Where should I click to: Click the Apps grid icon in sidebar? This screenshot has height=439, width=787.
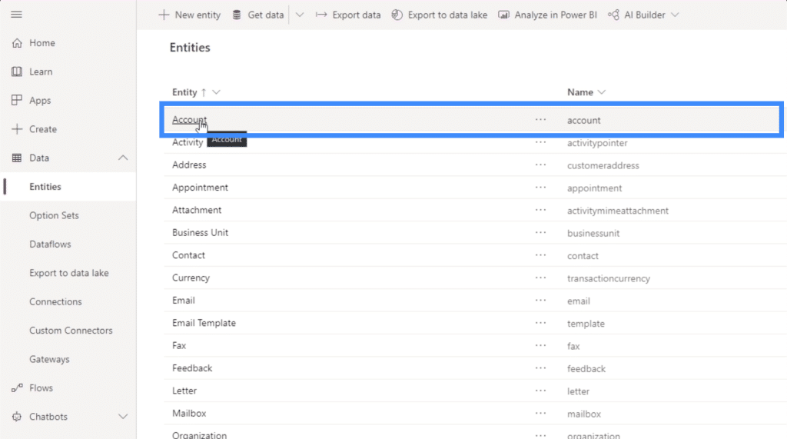coord(17,101)
